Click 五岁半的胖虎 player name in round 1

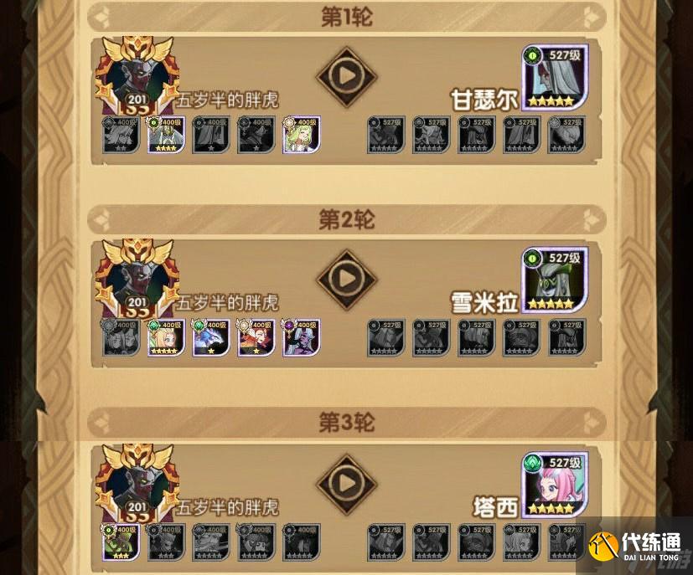click(x=227, y=100)
